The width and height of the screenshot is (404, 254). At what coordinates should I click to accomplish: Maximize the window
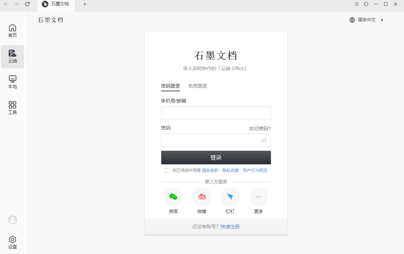(386, 4)
